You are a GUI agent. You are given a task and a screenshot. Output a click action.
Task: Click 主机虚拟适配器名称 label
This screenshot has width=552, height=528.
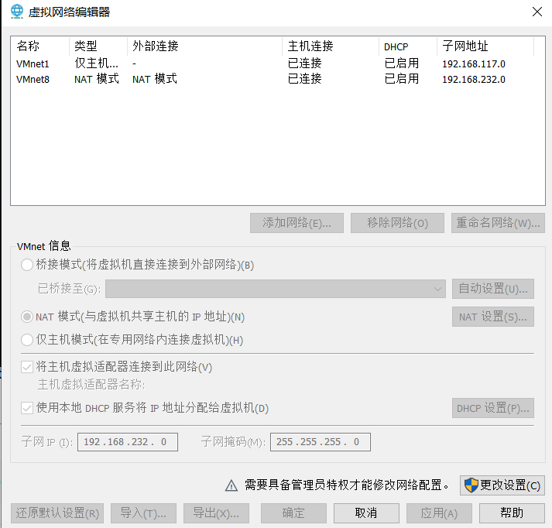click(91, 384)
